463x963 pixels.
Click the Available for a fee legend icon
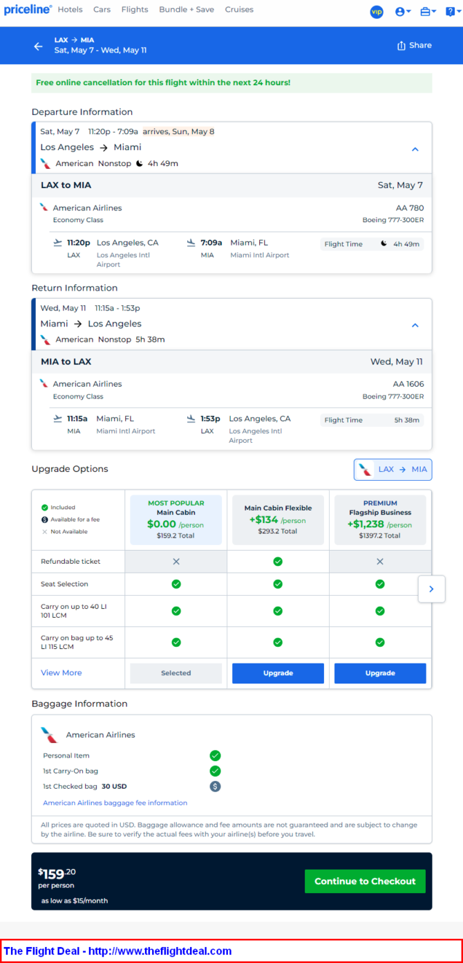[x=45, y=520]
